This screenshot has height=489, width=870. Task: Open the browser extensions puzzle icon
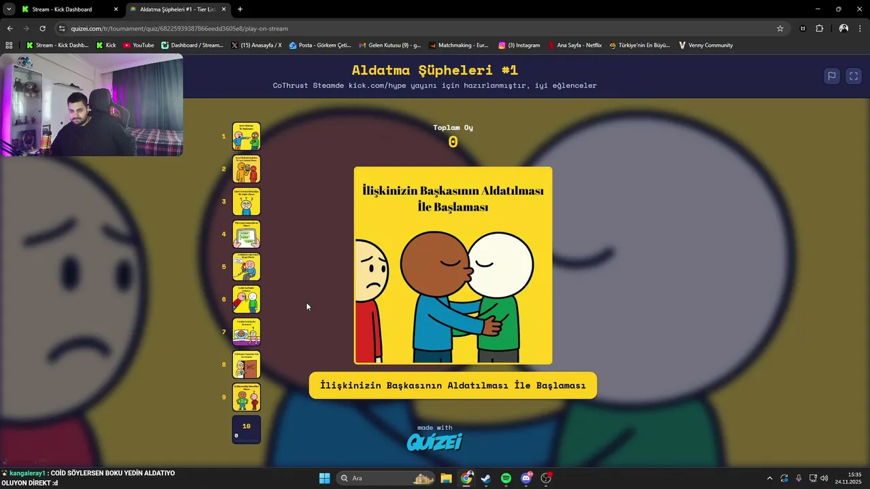tap(819, 29)
